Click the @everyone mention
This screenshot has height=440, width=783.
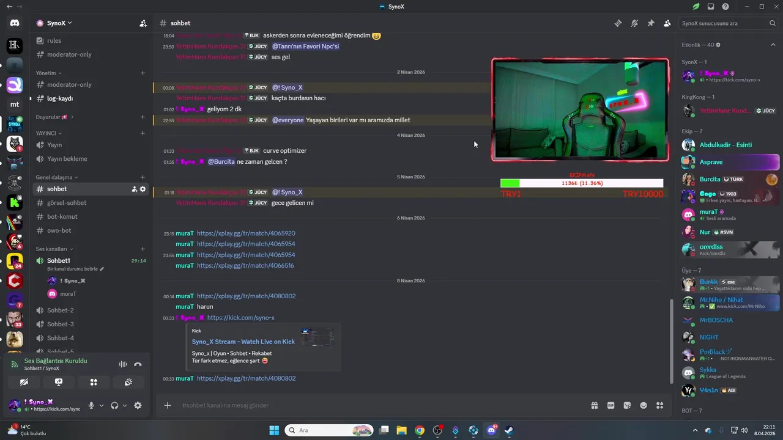point(288,120)
